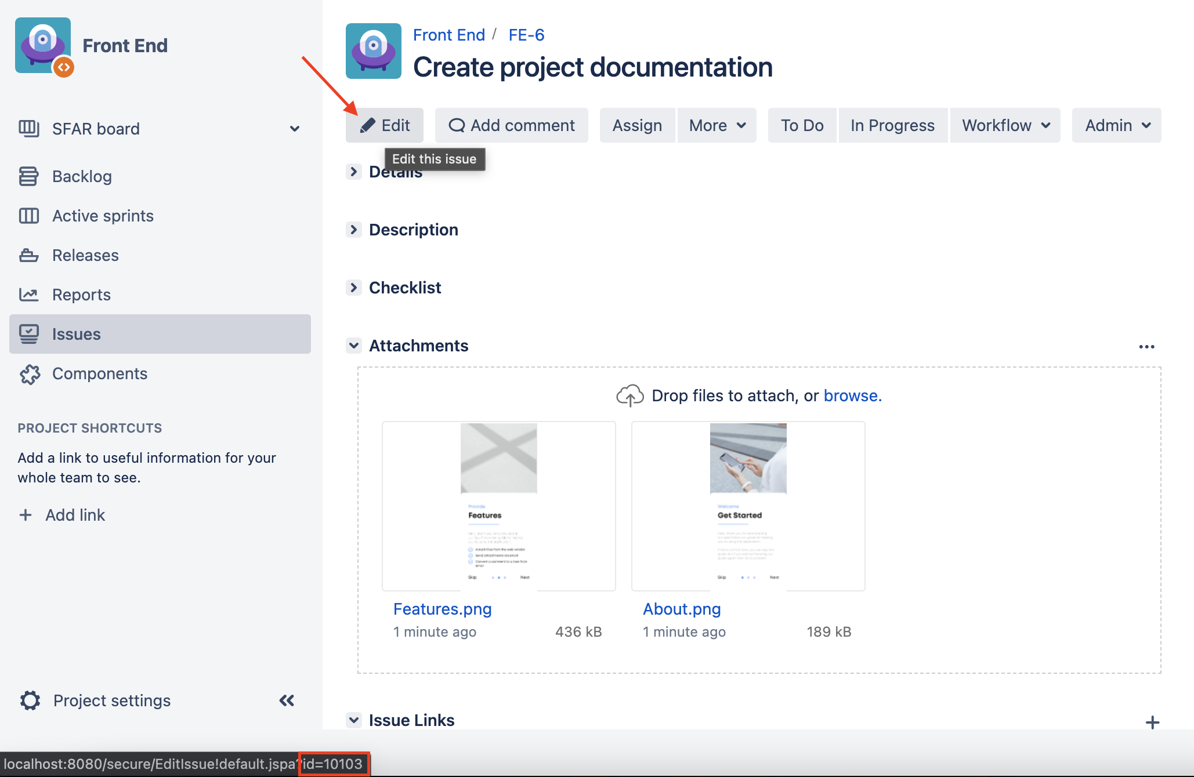Open Attachments three-dot options menu
The image size is (1194, 777).
coord(1146,347)
